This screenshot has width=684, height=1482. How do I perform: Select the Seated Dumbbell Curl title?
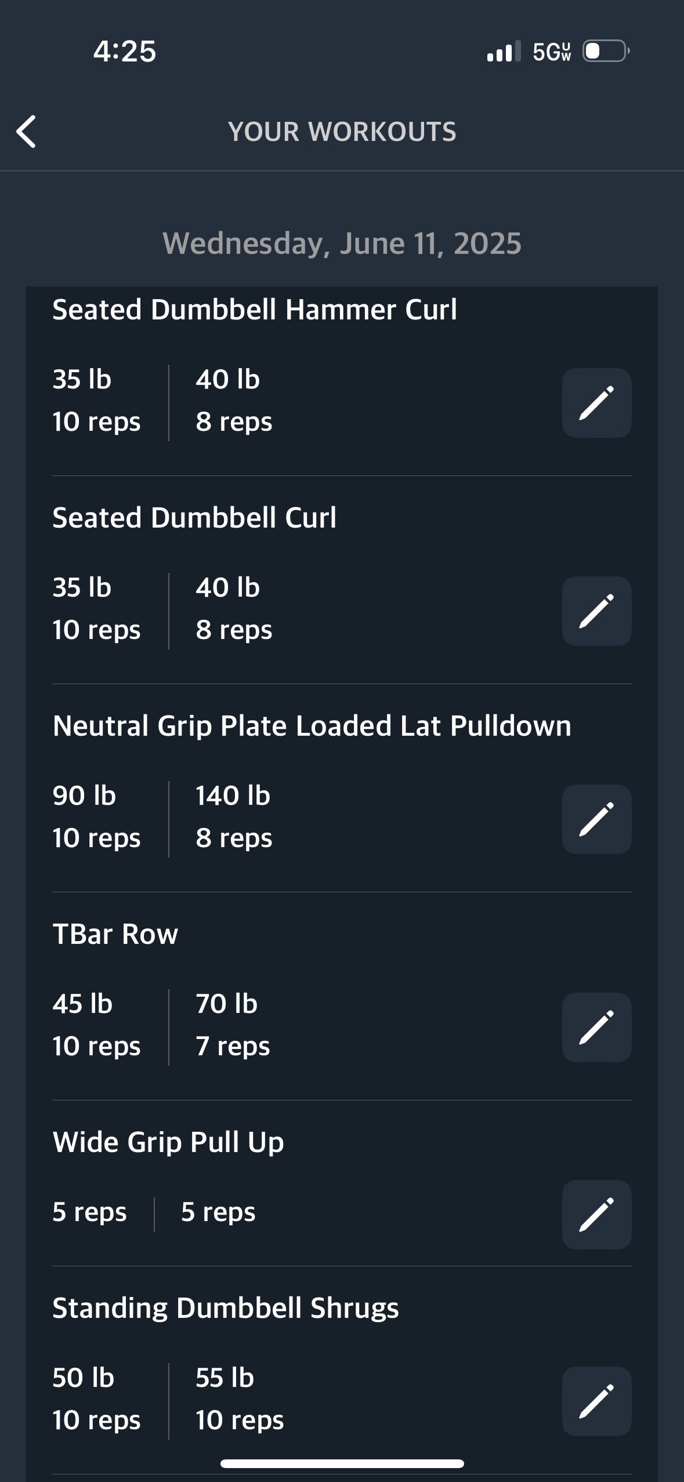point(194,518)
